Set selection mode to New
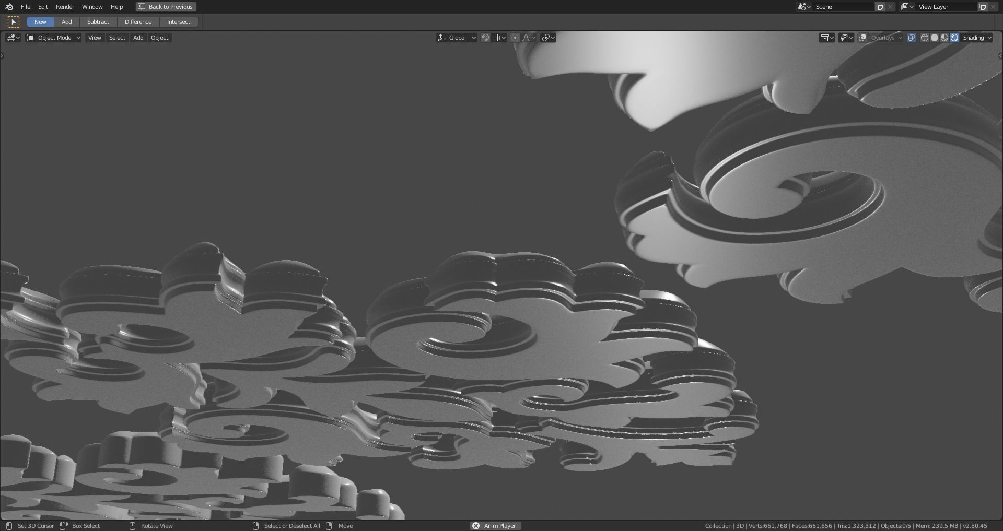This screenshot has height=531, width=1003. pyautogui.click(x=40, y=22)
